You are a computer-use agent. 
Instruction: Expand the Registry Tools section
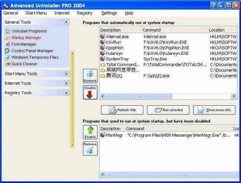pyautogui.click(x=66, y=93)
